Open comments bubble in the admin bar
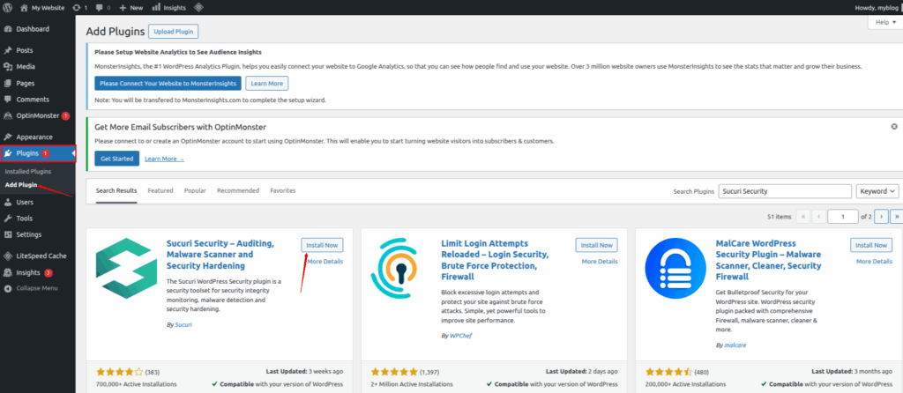 pos(103,8)
